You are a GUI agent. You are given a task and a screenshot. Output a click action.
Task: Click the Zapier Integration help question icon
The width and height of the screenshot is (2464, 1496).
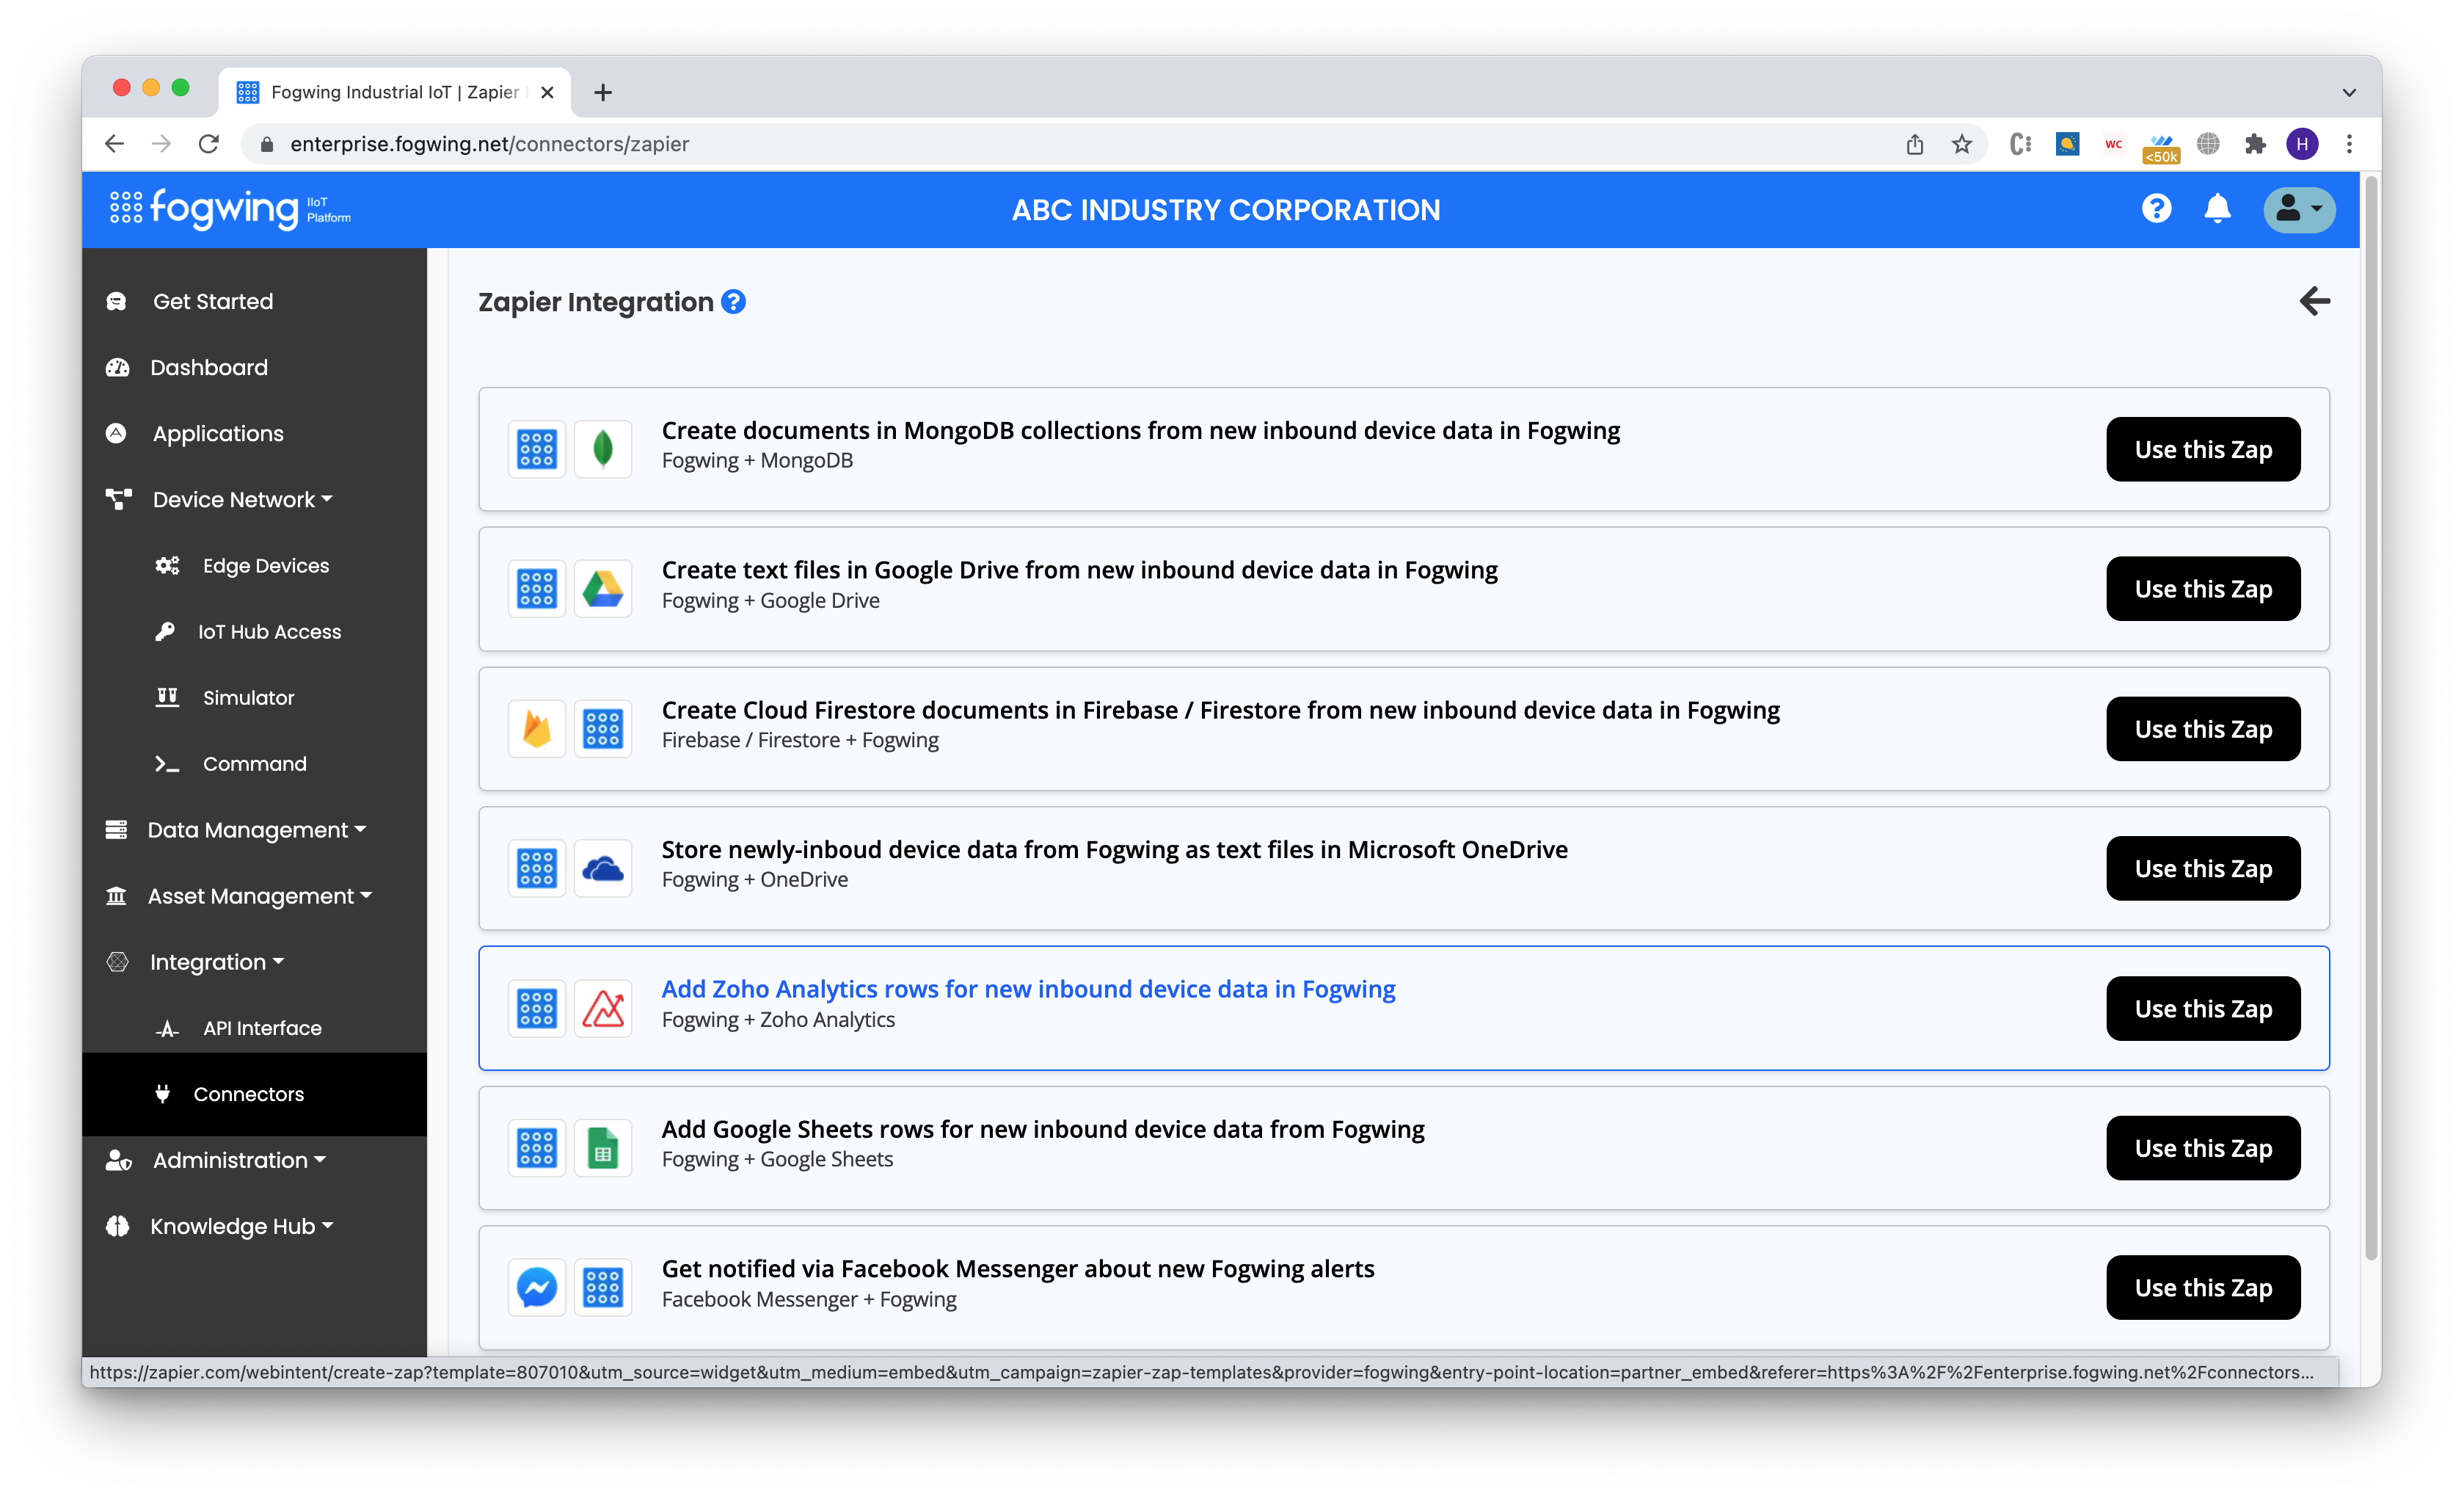pos(733,302)
